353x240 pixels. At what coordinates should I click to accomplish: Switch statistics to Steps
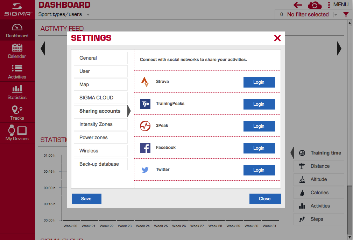pos(319,219)
